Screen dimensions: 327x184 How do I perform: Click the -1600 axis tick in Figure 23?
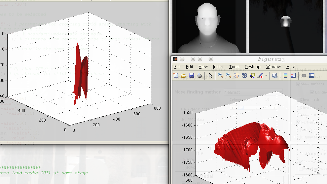pyautogui.click(x=187, y=125)
